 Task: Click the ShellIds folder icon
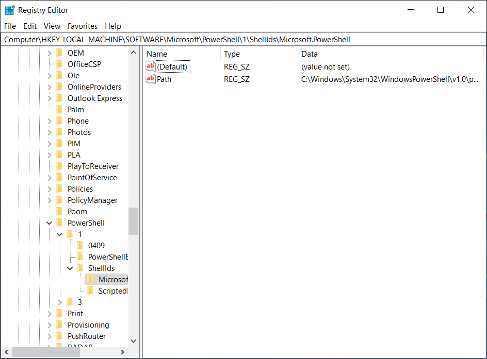coord(80,268)
